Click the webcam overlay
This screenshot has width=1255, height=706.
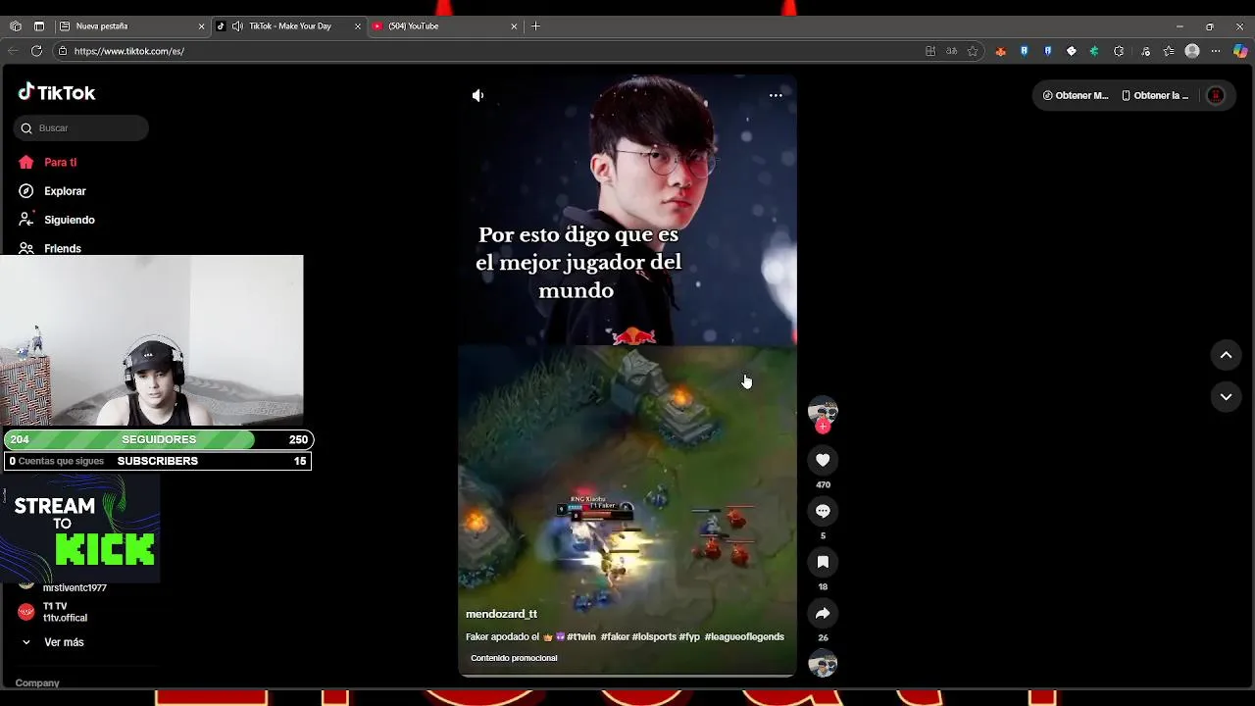tap(152, 340)
